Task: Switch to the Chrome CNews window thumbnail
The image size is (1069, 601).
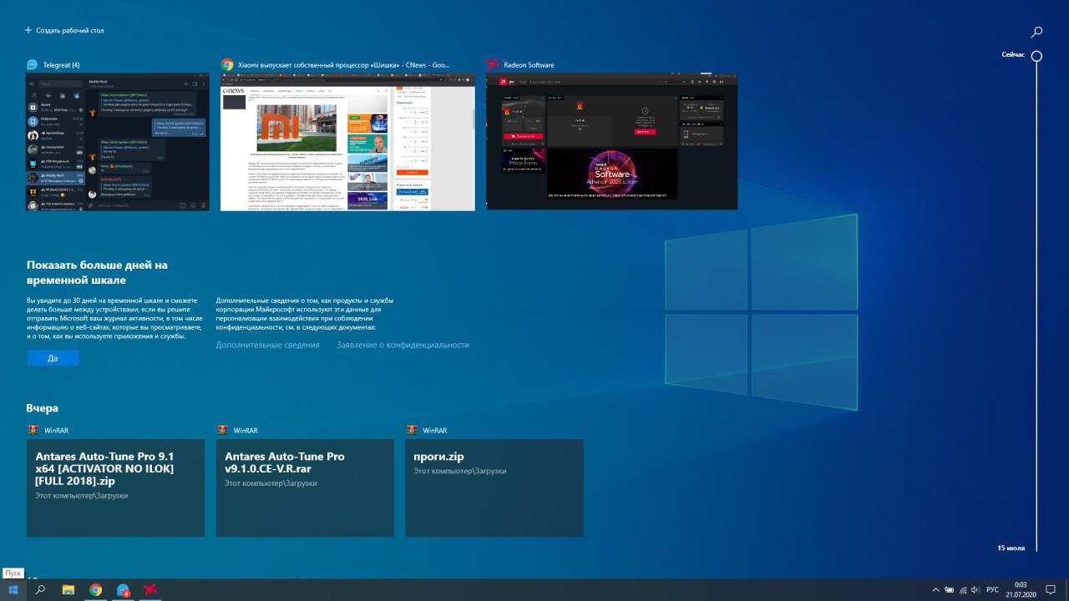Action: [347, 141]
